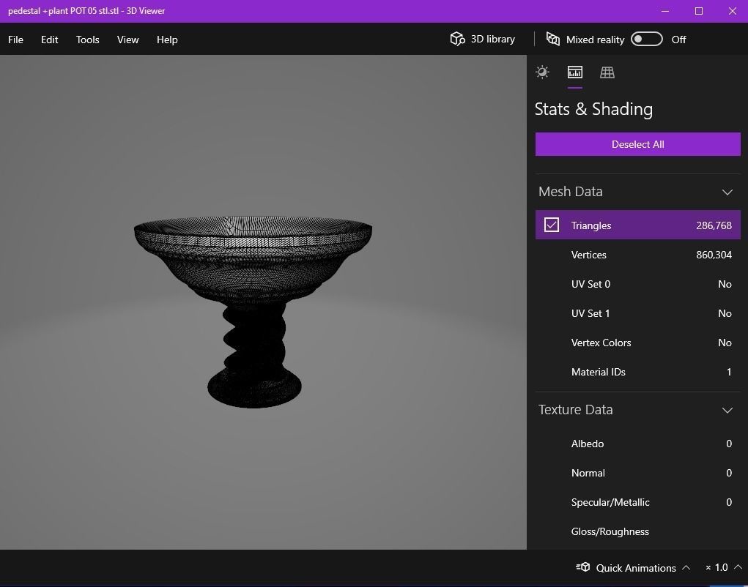
Task: Maximize the 3D Viewer window
Action: 699,11
